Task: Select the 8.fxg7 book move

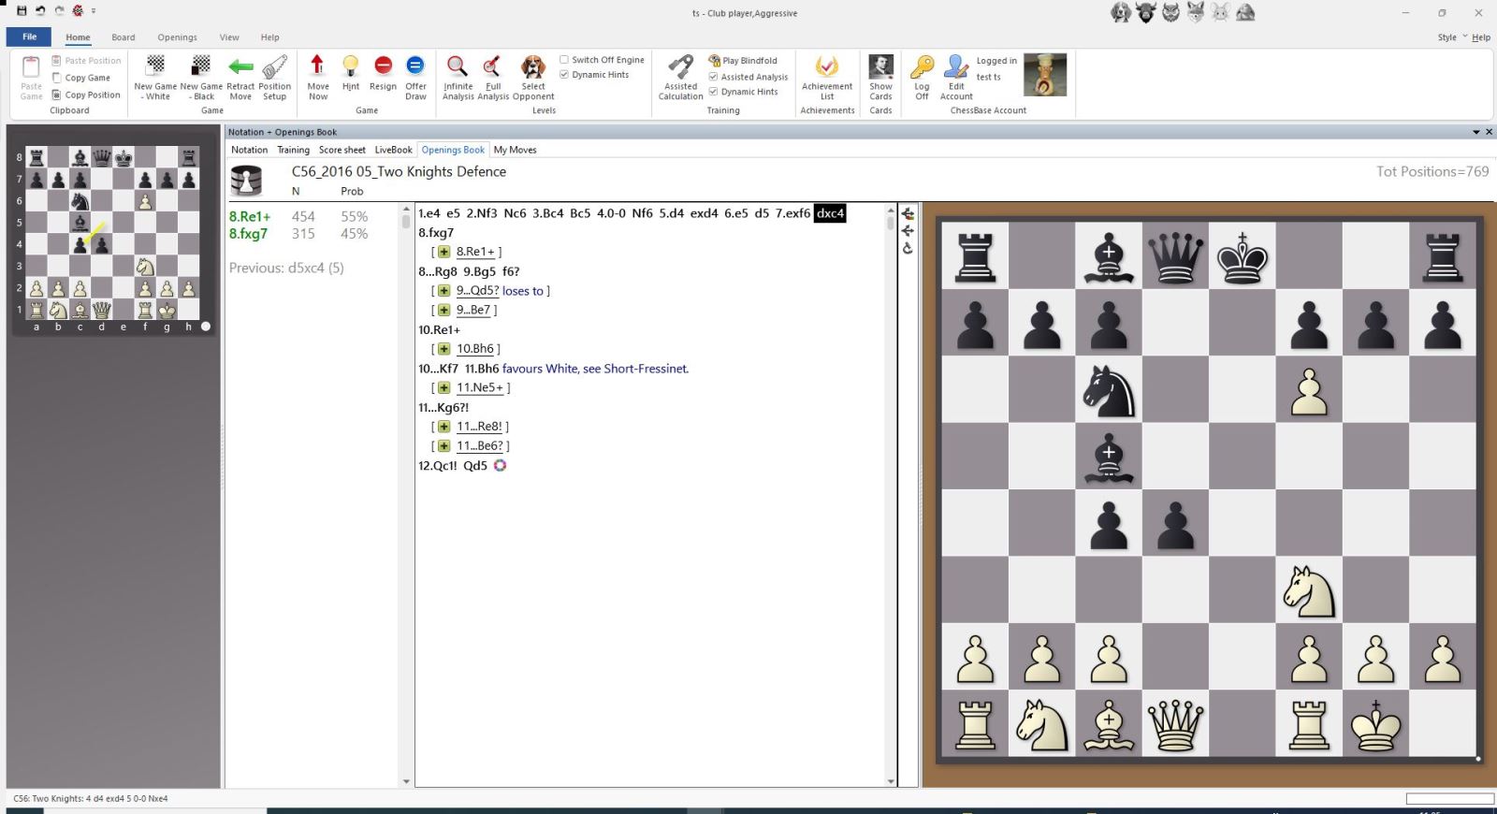Action: 249,234
